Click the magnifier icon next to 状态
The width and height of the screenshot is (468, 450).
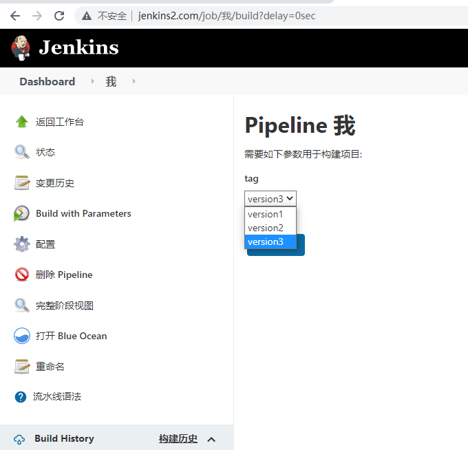pyautogui.click(x=22, y=152)
